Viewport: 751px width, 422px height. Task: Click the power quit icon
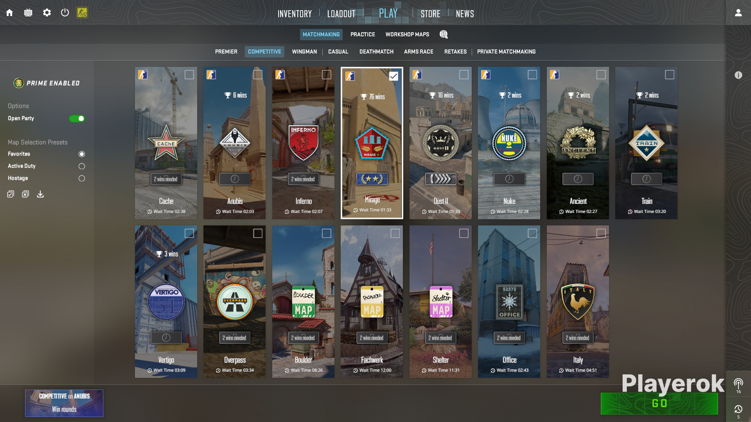pos(65,13)
